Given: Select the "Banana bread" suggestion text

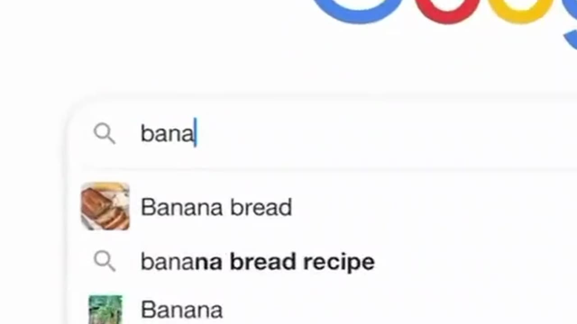Looking at the screenshot, I should click(x=216, y=207).
